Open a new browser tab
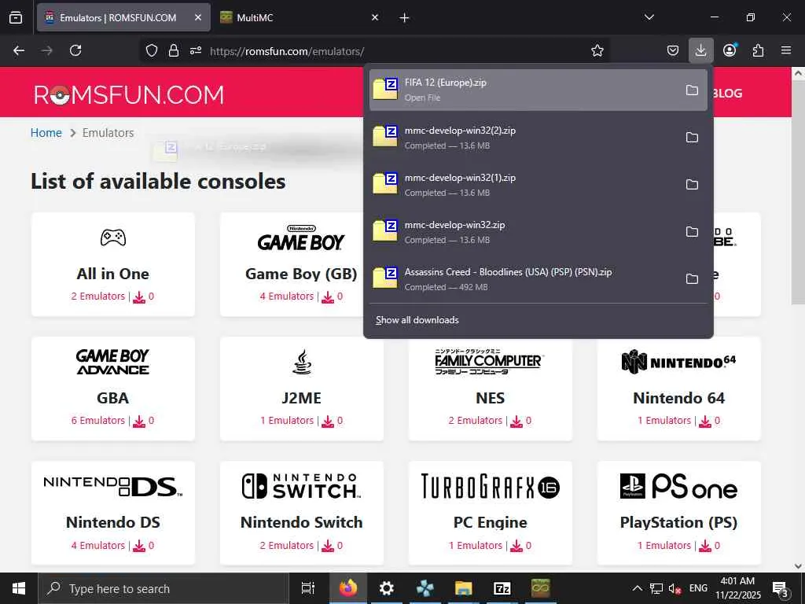This screenshot has height=604, width=805. click(x=405, y=18)
